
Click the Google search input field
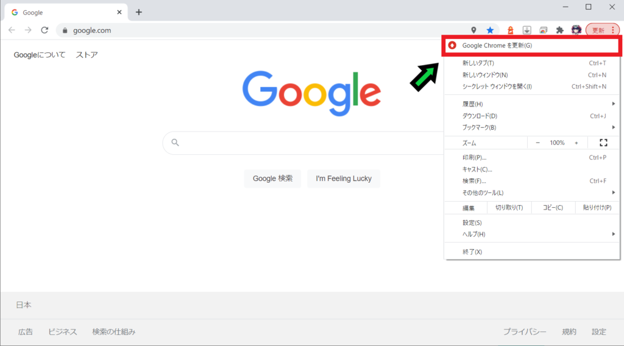coord(305,143)
